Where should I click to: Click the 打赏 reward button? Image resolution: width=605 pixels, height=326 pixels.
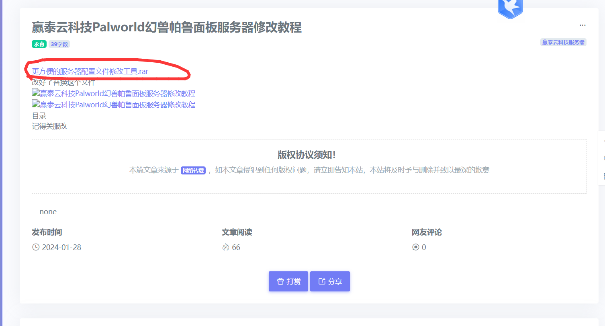[288, 281]
